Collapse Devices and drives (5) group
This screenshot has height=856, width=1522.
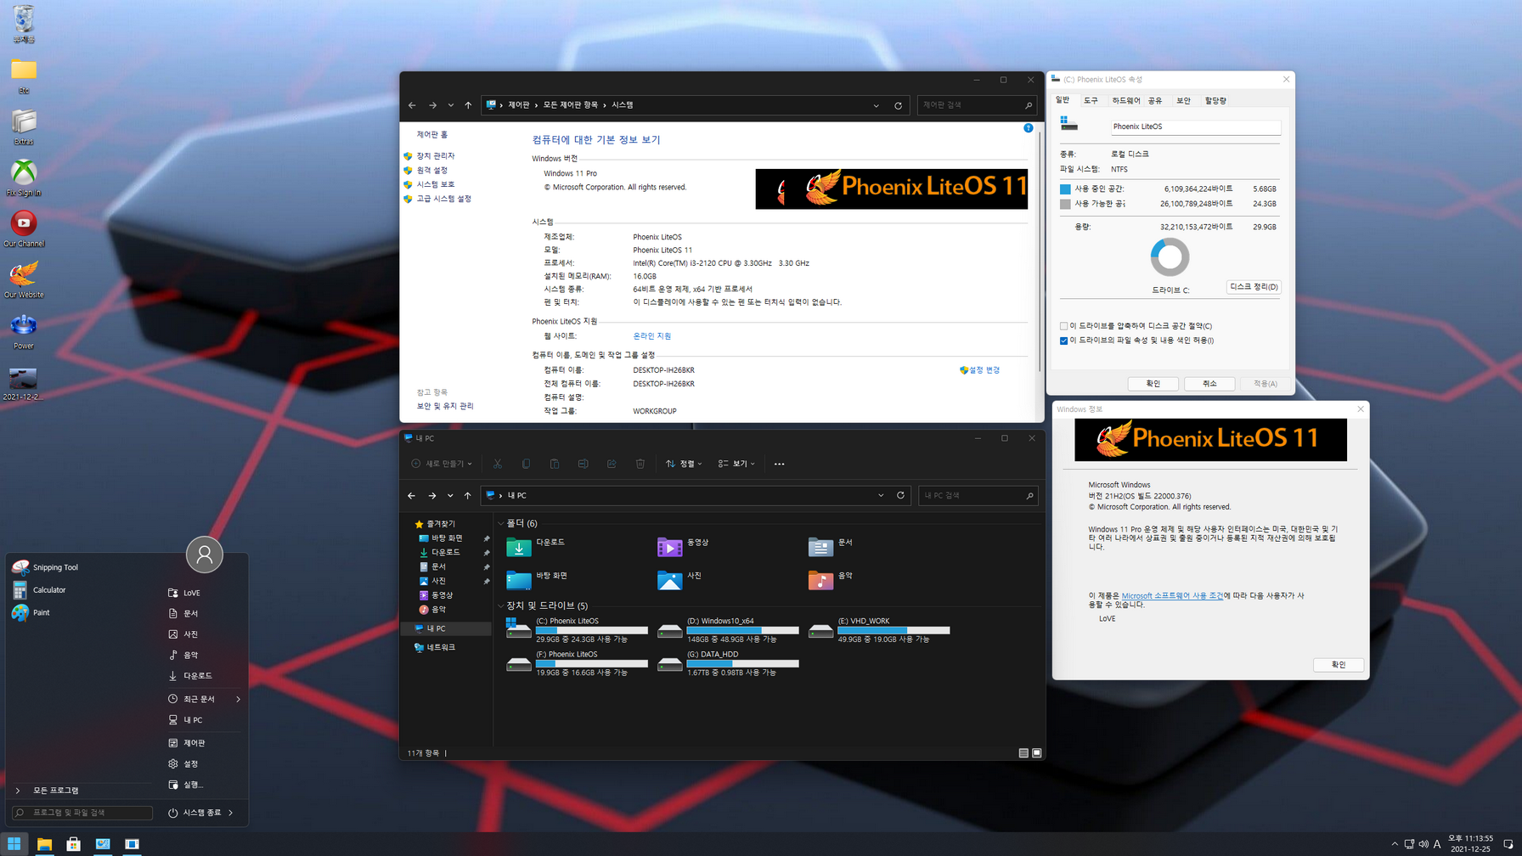501,606
